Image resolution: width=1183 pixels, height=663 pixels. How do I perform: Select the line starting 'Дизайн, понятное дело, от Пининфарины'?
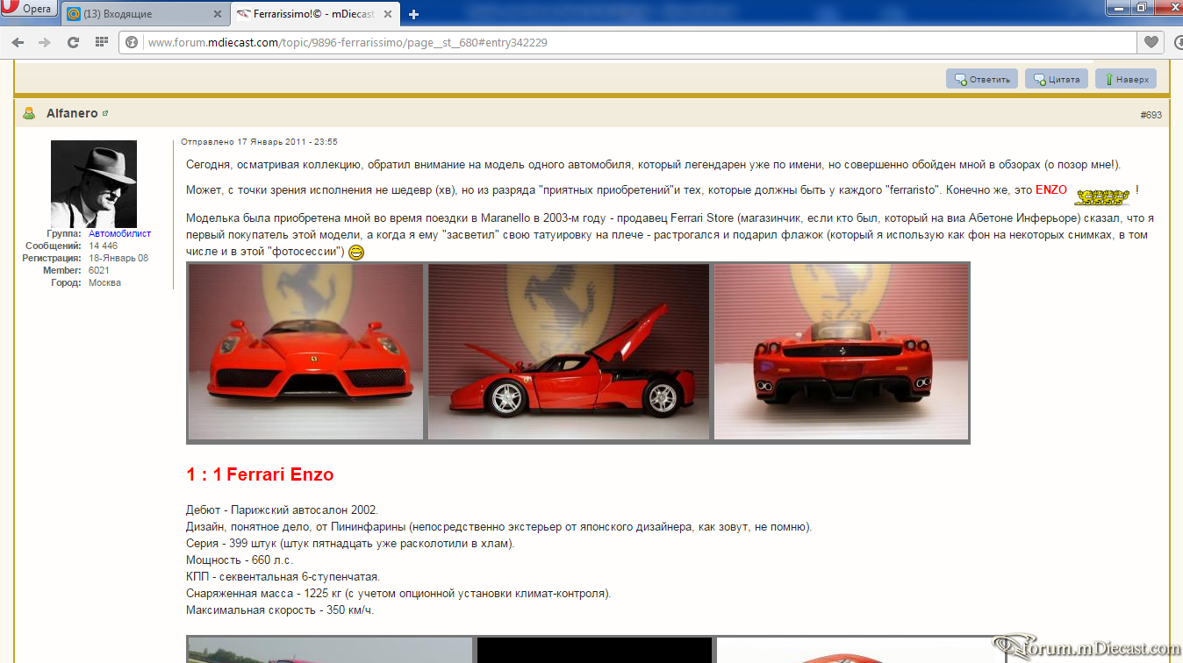(x=499, y=527)
